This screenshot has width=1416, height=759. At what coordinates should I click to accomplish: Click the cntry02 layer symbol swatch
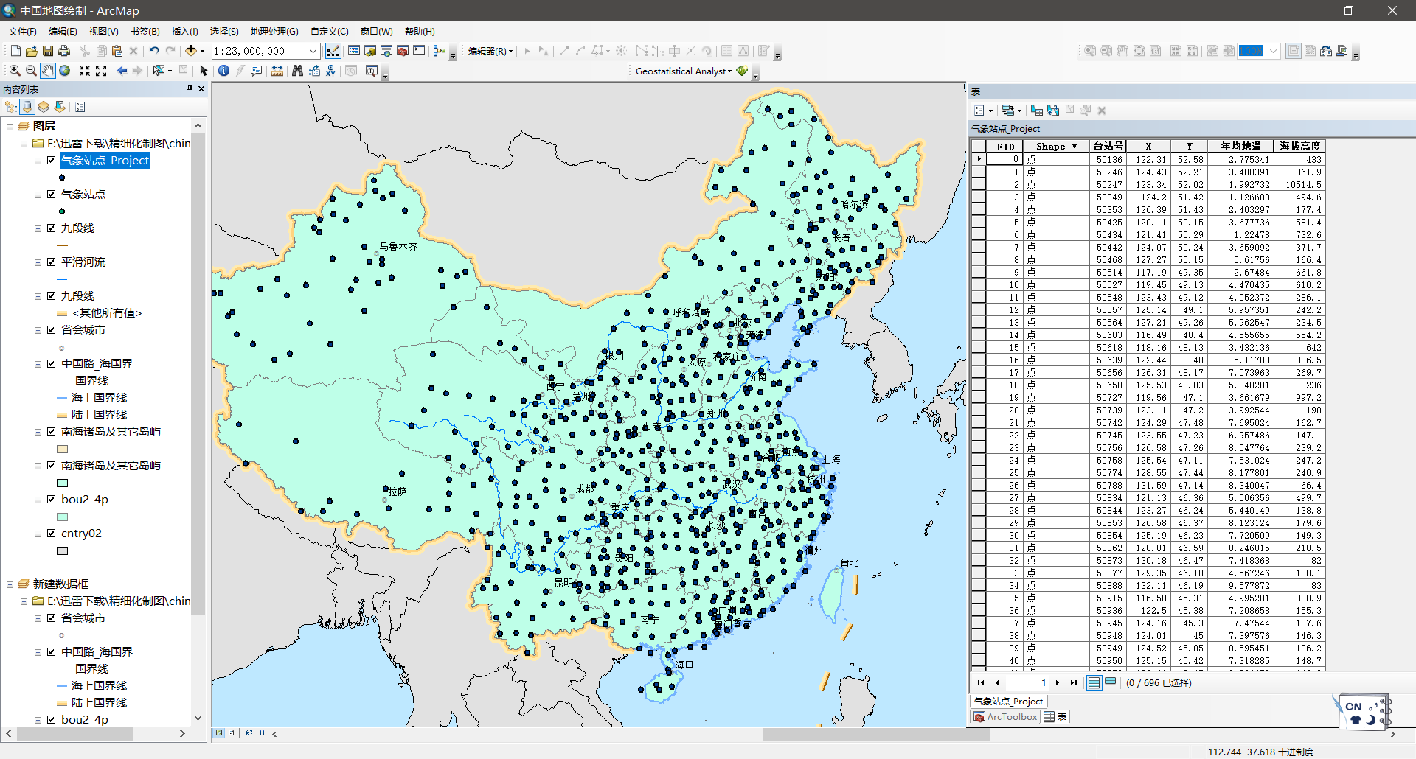point(62,550)
